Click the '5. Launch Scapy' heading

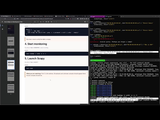click(x=34, y=58)
